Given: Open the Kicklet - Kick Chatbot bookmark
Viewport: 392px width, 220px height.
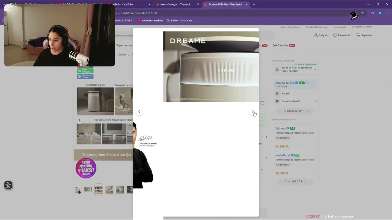Looking at the screenshot, I should pos(180,20).
